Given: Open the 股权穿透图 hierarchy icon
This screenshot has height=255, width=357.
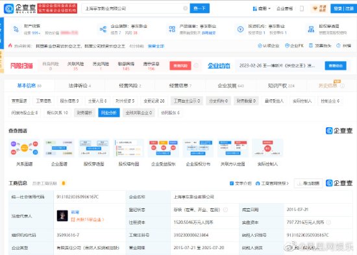Looking at the screenshot, I should coord(311,29).
